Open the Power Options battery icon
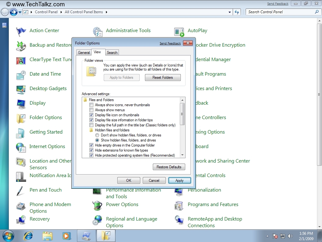Screen dimensions: 322x242 click(97, 205)
